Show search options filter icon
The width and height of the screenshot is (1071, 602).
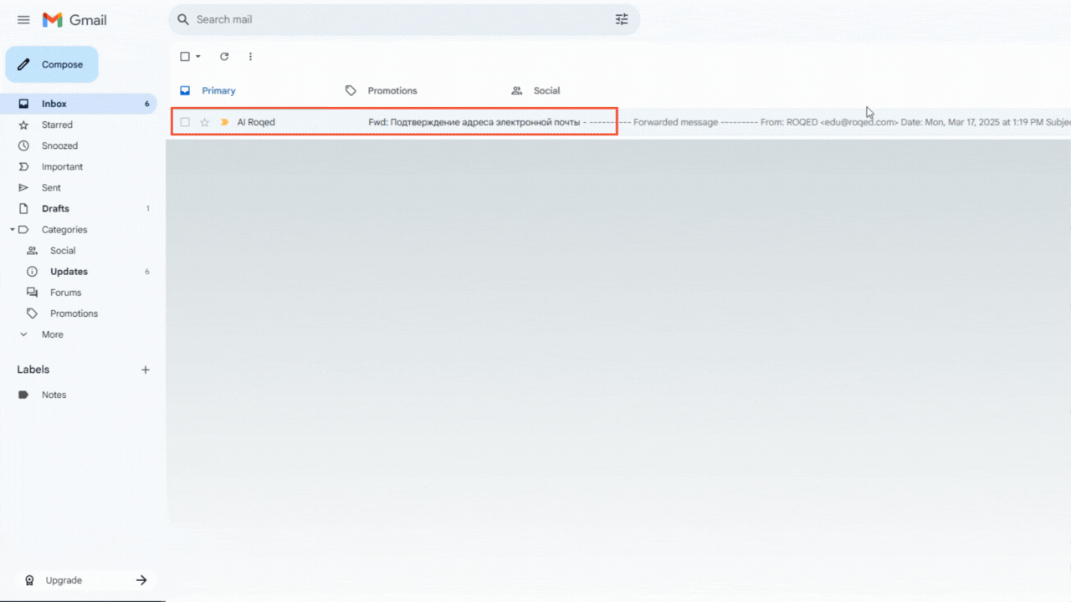click(x=622, y=19)
